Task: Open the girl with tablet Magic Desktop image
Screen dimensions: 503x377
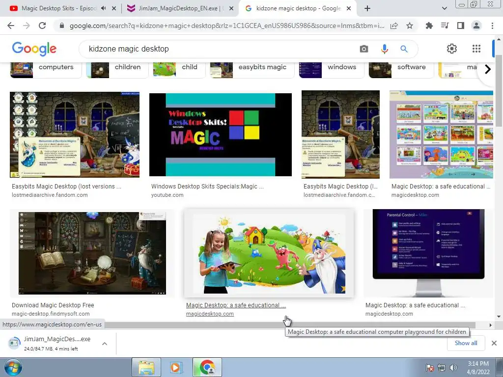Action: (x=269, y=253)
